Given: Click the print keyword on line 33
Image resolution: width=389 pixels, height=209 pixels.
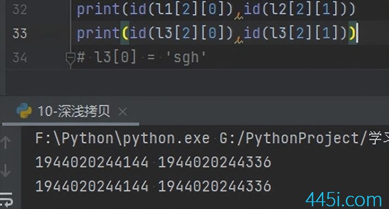Looking at the screenshot, I should 98,33.
